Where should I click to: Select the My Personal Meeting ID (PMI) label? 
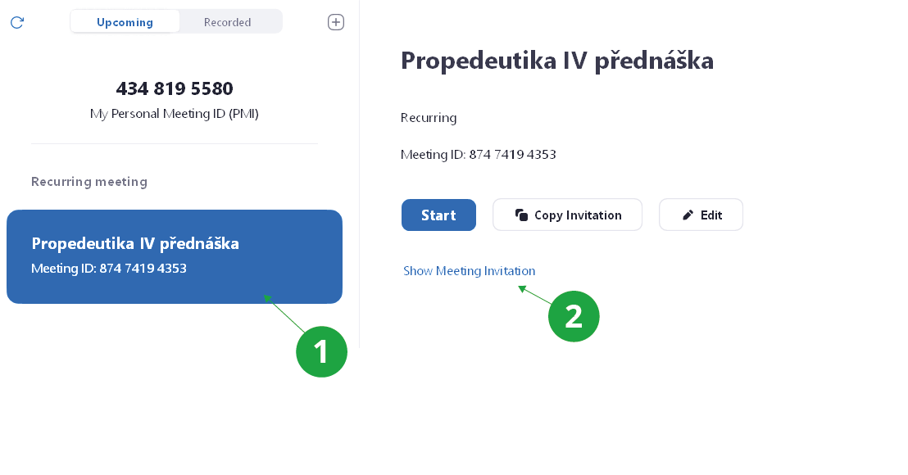(175, 114)
